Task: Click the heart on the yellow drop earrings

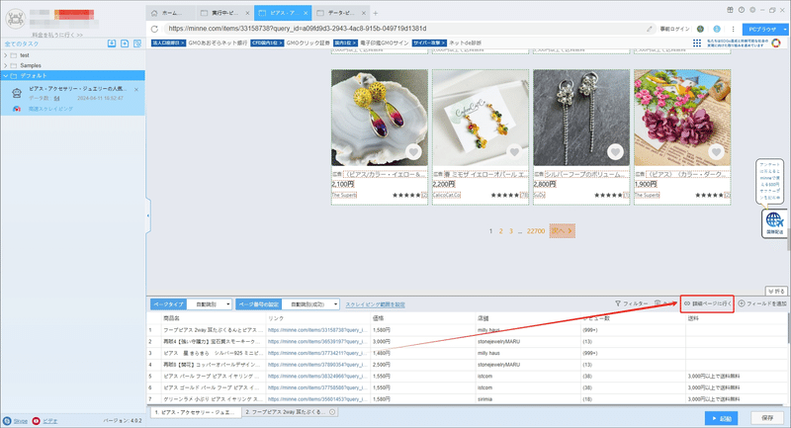Action: click(x=413, y=152)
